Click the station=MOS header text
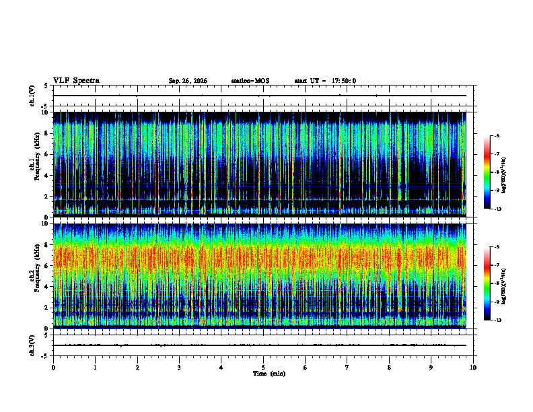The height and width of the screenshot is (412, 533). click(x=250, y=81)
